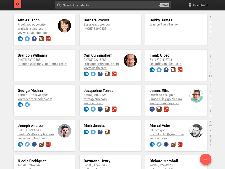Open George Medina's Twitter icon
225x169 pixels.
coord(27,104)
